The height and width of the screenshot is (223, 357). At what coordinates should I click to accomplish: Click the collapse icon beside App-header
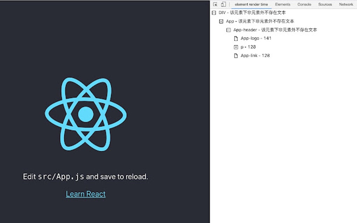(228, 30)
